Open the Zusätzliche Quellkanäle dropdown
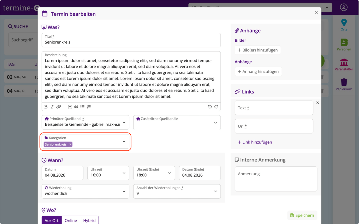The image size is (359, 224). click(177, 122)
